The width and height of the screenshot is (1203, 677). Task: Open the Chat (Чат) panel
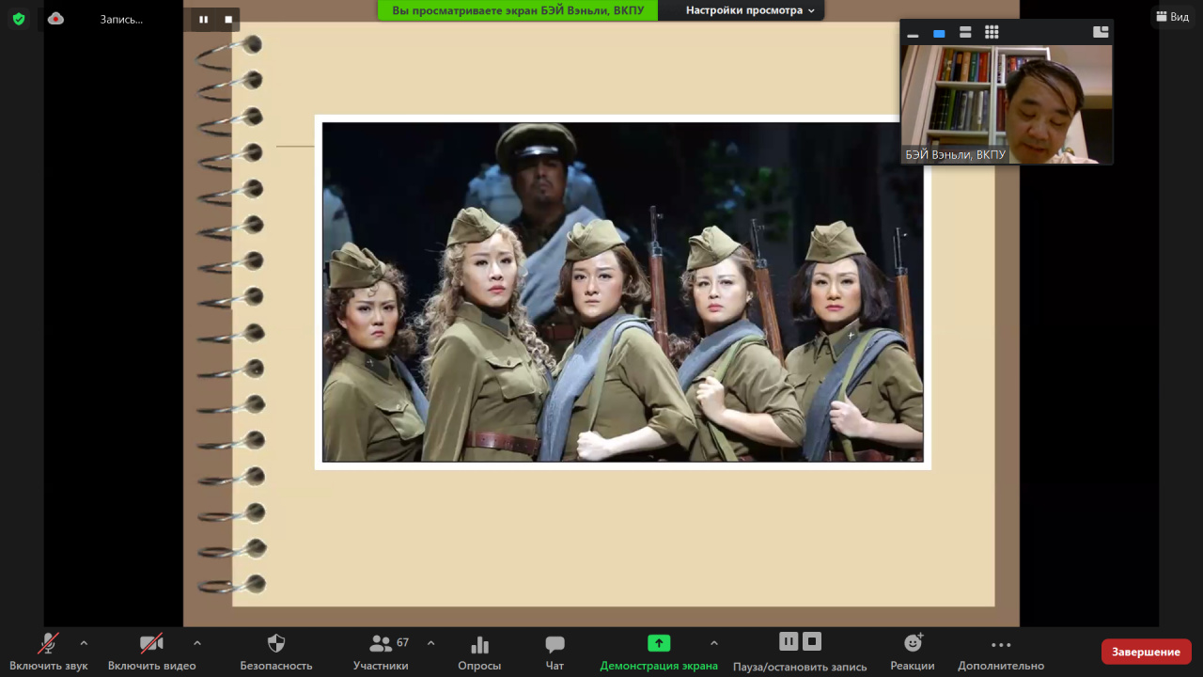(555, 644)
